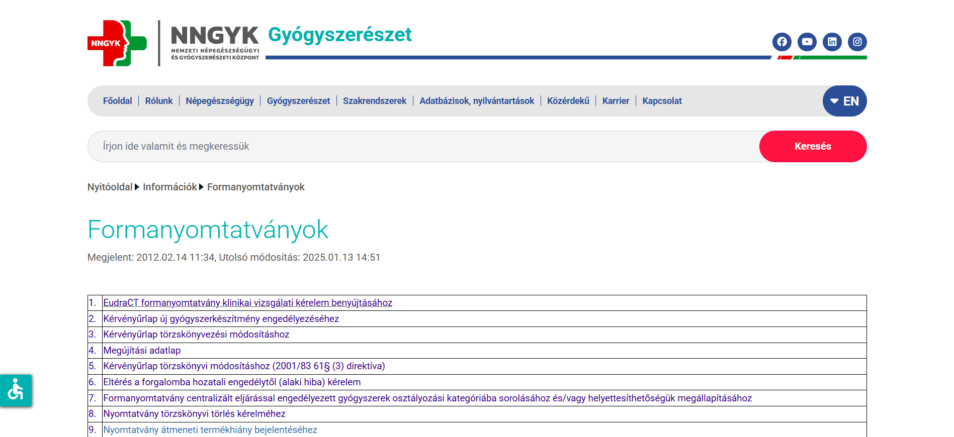Screen dimensions: 954x437
Task: Open the Szakrendszerek menu
Action: click(x=375, y=101)
